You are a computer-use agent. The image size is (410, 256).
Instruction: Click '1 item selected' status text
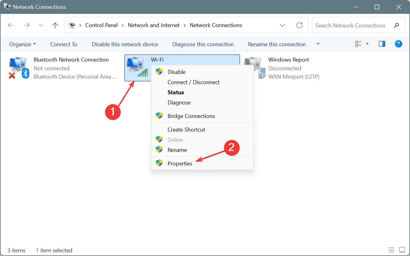(x=54, y=250)
